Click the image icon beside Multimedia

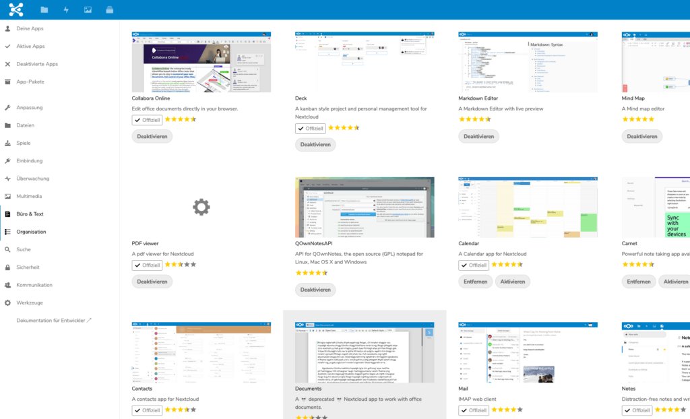(7, 196)
